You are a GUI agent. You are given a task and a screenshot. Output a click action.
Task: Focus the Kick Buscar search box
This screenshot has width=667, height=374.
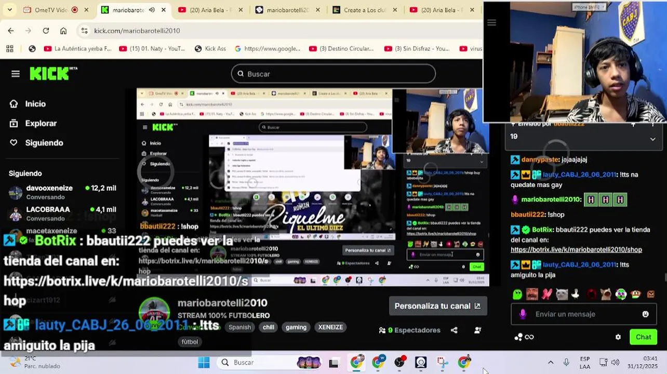coord(333,74)
